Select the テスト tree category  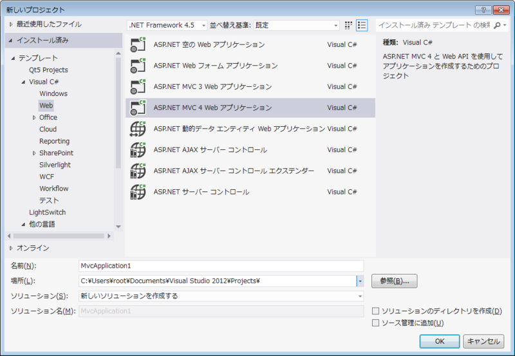[x=49, y=200]
